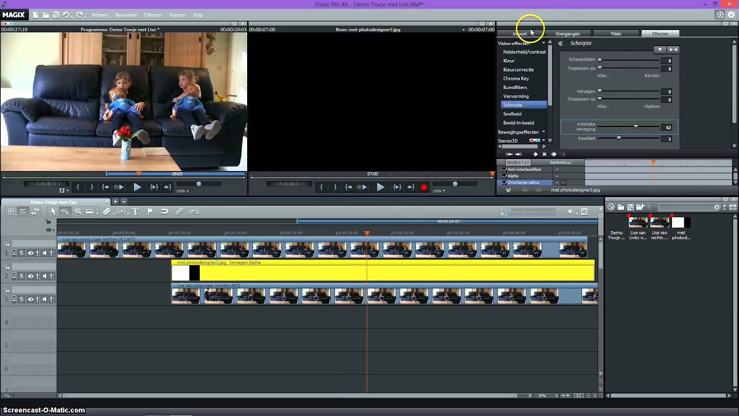Switch to timeline mode view icon
Image resolution: width=739 pixels, height=416 pixels.
coord(23,212)
